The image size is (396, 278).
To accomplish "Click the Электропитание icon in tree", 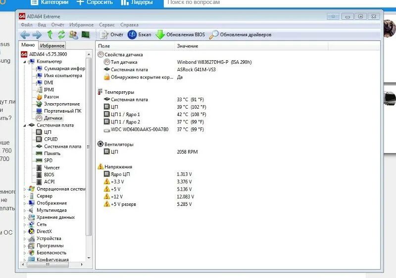I will (x=39, y=104).
